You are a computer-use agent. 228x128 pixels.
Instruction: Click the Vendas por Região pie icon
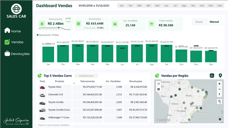click(157, 76)
